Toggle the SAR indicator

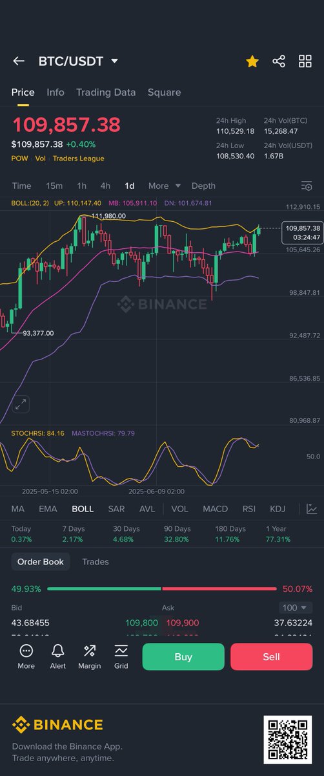point(116,509)
